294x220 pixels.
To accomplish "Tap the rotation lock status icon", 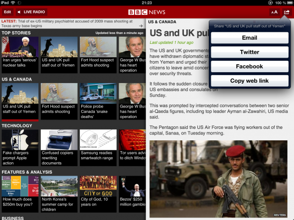I will [x=270, y=3].
